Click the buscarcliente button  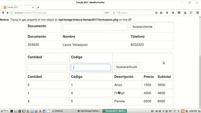[x=143, y=27]
